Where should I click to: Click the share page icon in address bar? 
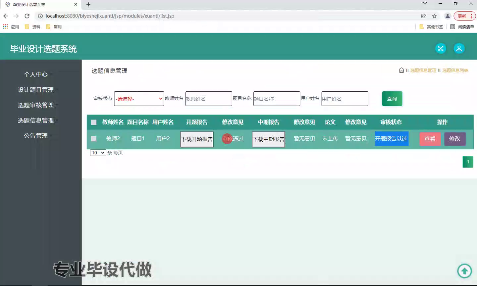(x=423, y=16)
